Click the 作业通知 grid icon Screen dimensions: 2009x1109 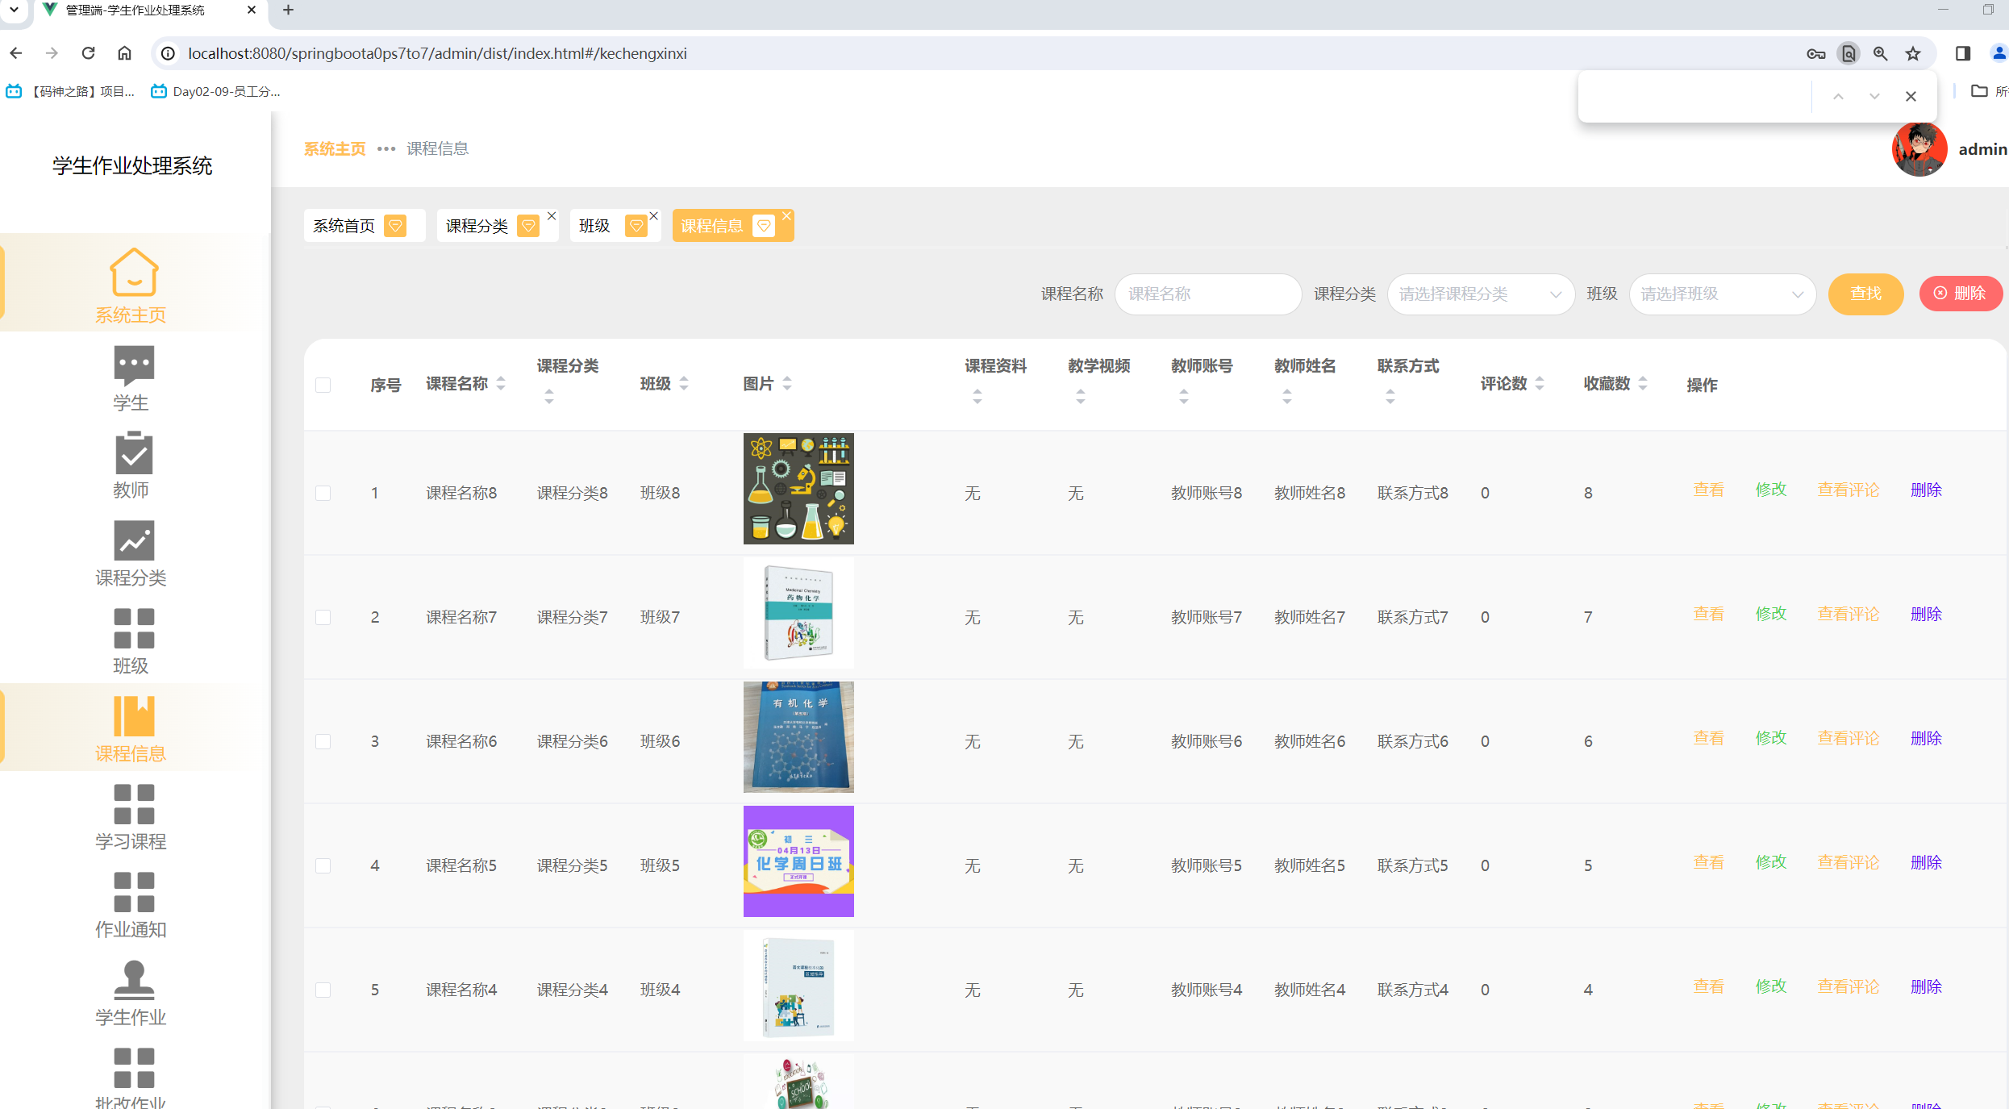(133, 892)
